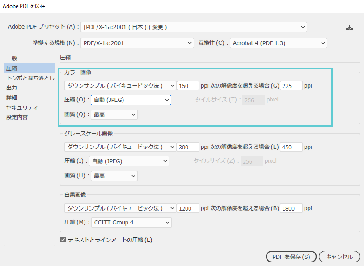Click the save preset download icon
Image resolution: width=364 pixels, height=266 pixels.
click(350, 27)
